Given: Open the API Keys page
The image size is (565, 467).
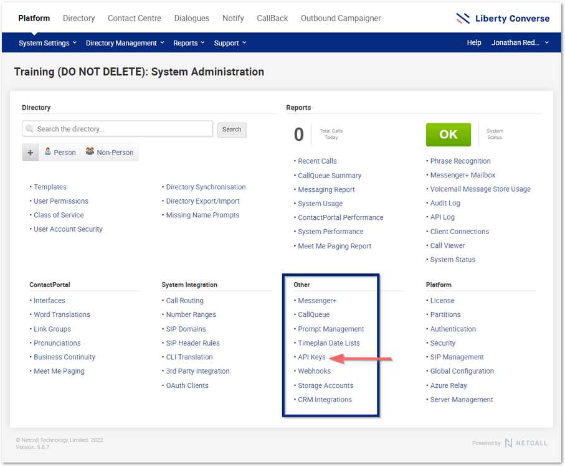Looking at the screenshot, I should pos(311,357).
